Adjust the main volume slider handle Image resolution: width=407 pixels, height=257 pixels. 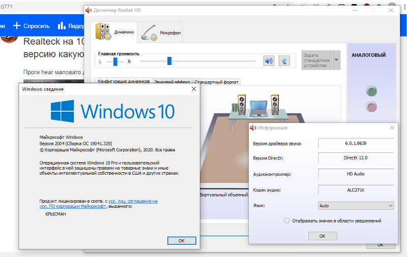pyautogui.click(x=169, y=61)
